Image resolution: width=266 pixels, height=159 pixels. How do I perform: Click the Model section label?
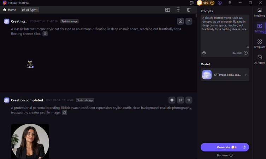[205, 64]
